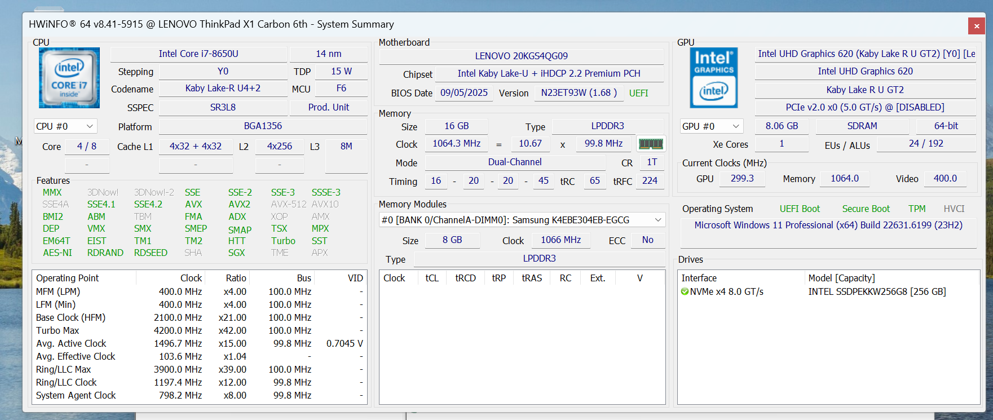993x420 pixels.
Task: Select the INTEL SSDPEKKW256G8 [256 GB] drive entry
Action: pos(877,292)
